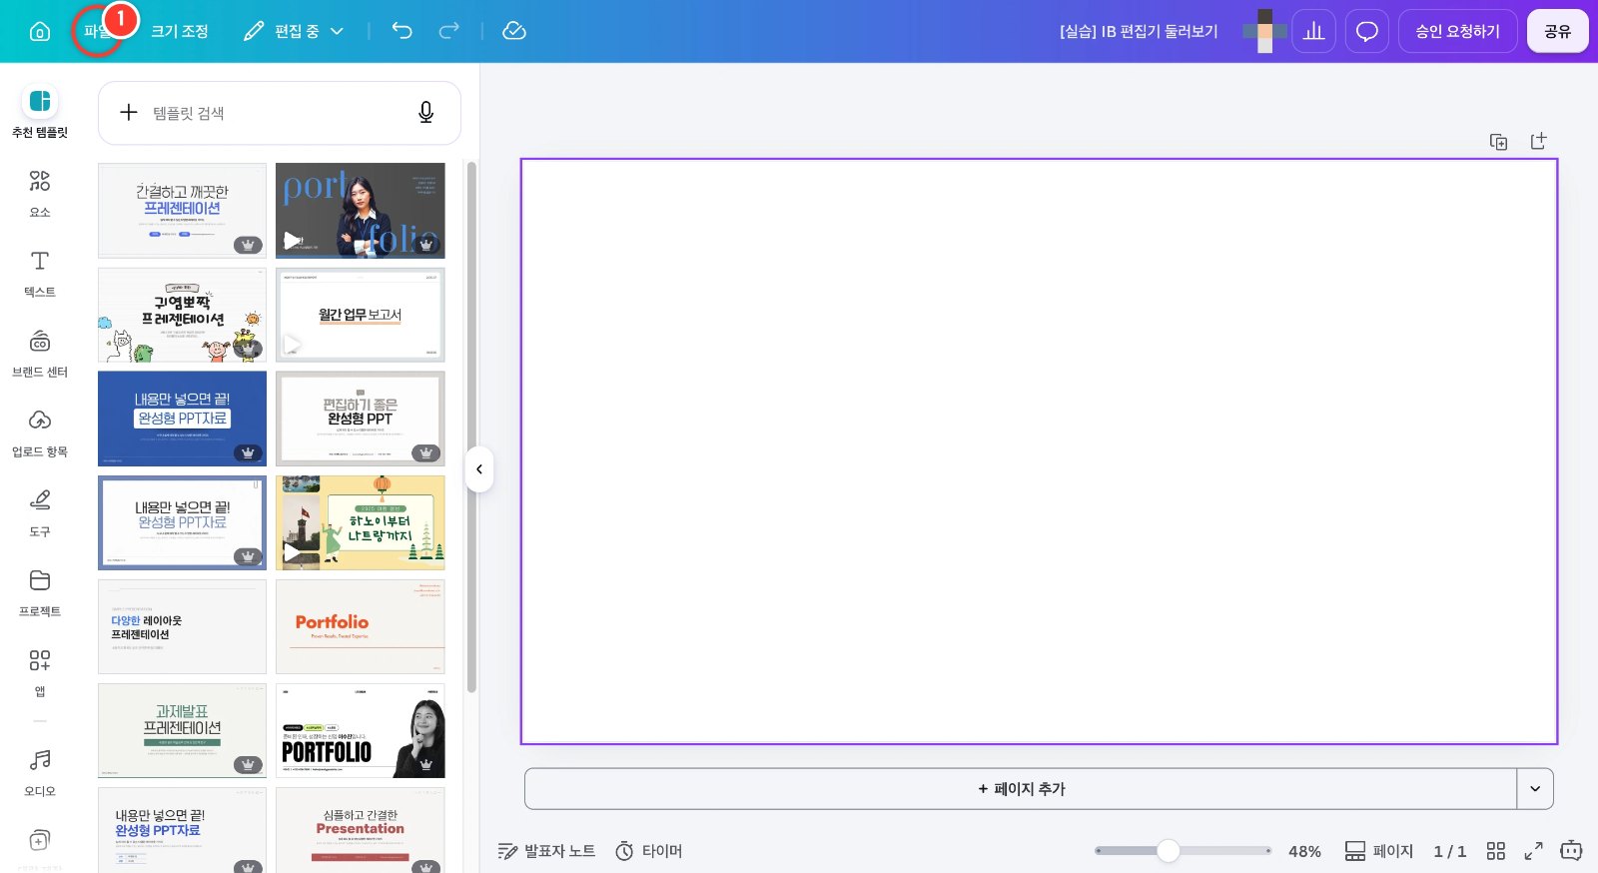The height and width of the screenshot is (873, 1598).
Task: Check the cloud save status icon
Action: [x=514, y=31]
